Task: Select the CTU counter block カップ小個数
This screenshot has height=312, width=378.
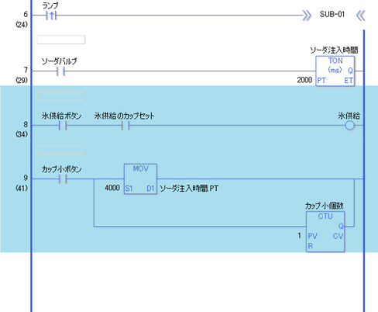Action: point(325,232)
